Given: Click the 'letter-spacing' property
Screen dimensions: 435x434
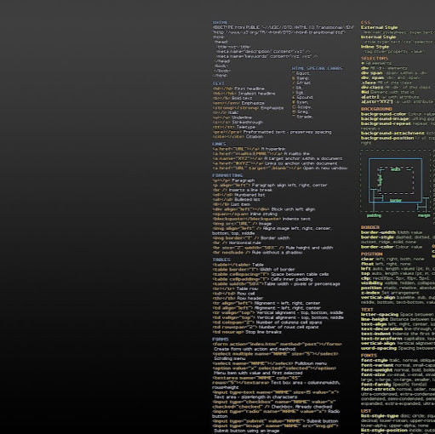Looking at the screenshot, I should click(380, 315).
